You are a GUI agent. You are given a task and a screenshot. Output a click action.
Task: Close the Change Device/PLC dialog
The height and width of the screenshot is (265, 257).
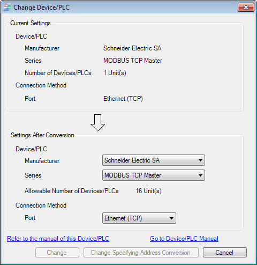click(x=246, y=8)
